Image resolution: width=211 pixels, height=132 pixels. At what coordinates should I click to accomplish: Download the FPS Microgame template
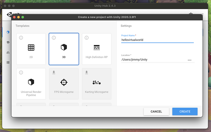[x=54, y=72]
